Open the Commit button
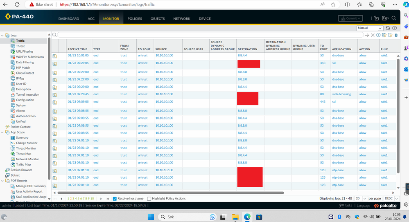 tap(350, 18)
